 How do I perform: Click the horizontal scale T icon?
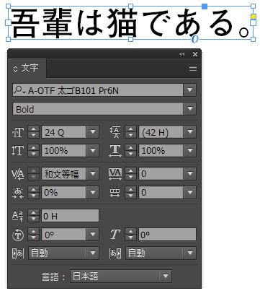(115, 151)
